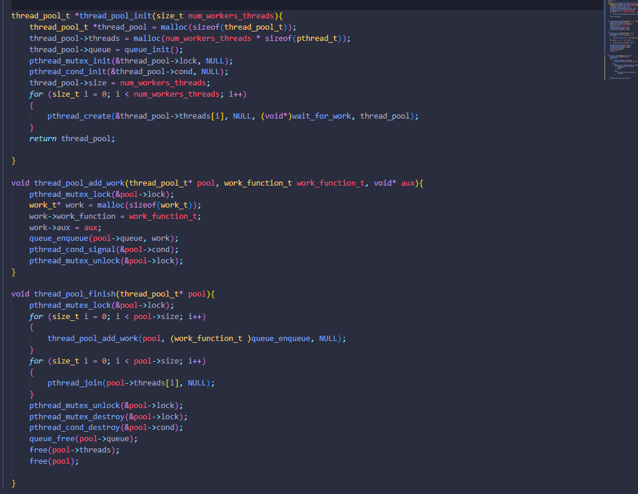Click the green change marker in minimap

605,67
